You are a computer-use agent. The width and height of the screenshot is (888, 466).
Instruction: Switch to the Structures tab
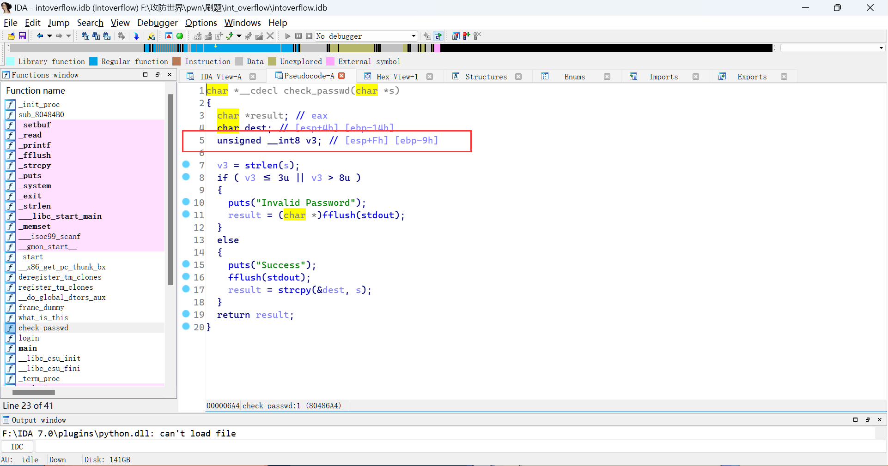tap(486, 77)
